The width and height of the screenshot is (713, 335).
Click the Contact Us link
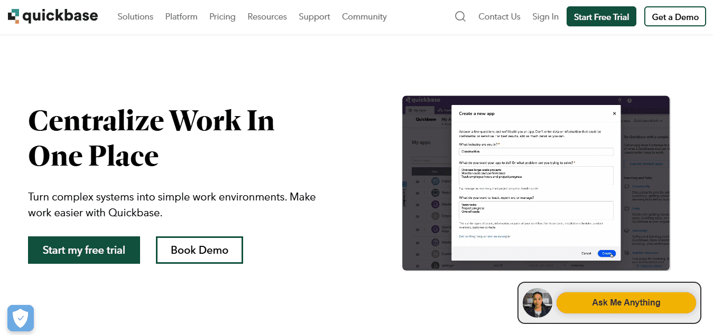[x=499, y=17]
